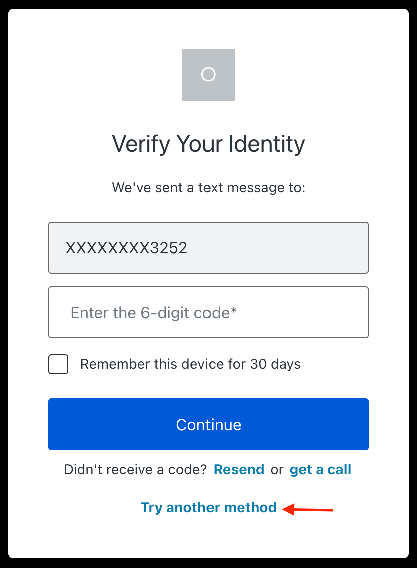Click the Continue button
The width and height of the screenshot is (417, 568).
209,424
